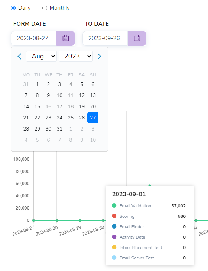
Task: Click the 2023-08-29 x-axis label
Action: 70,230
